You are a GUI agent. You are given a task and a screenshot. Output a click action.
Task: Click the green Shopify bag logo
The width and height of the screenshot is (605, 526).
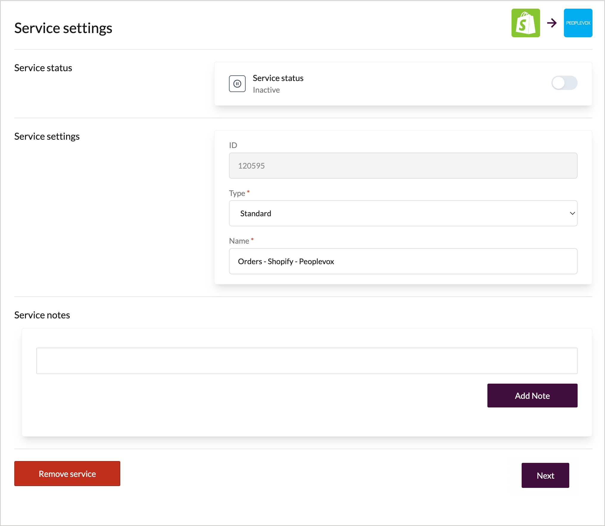pos(526,23)
